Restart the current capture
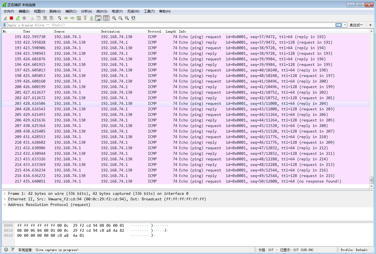The width and height of the screenshot is (376, 254). [18, 18]
